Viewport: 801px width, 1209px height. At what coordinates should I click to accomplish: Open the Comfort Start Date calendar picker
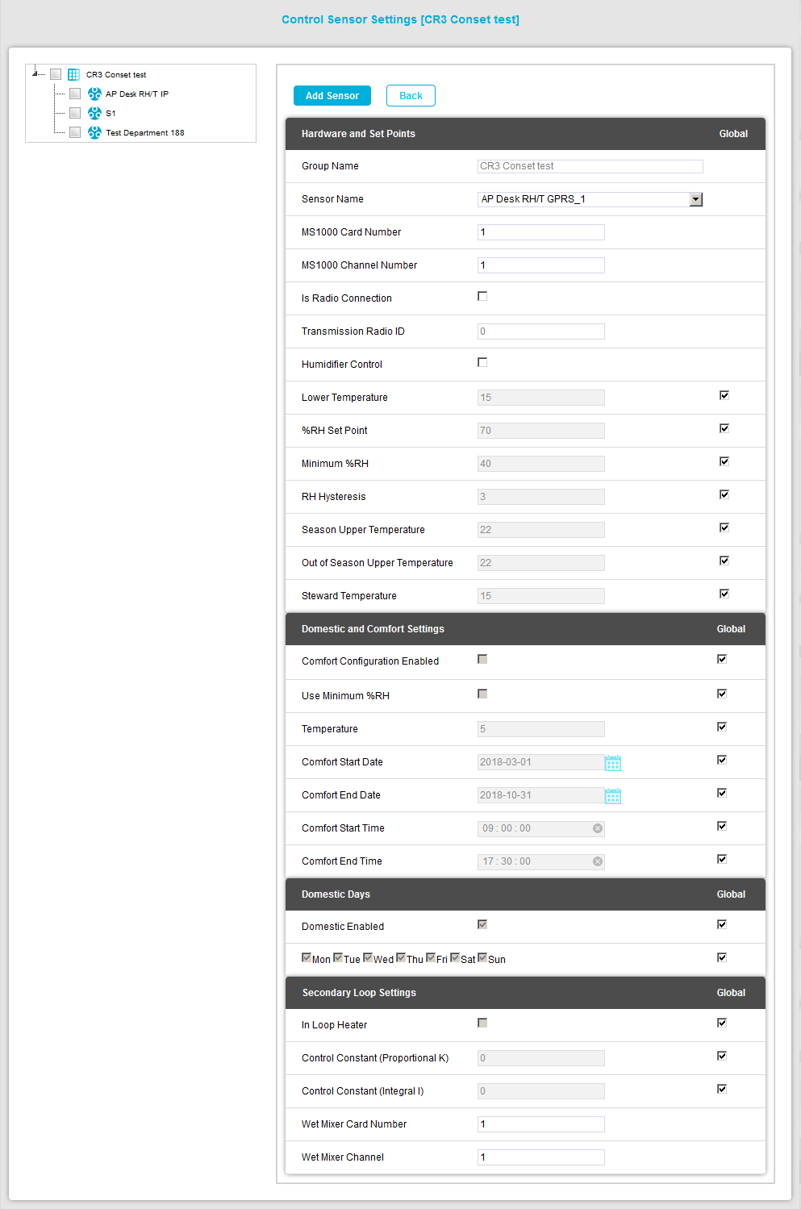[x=613, y=763]
